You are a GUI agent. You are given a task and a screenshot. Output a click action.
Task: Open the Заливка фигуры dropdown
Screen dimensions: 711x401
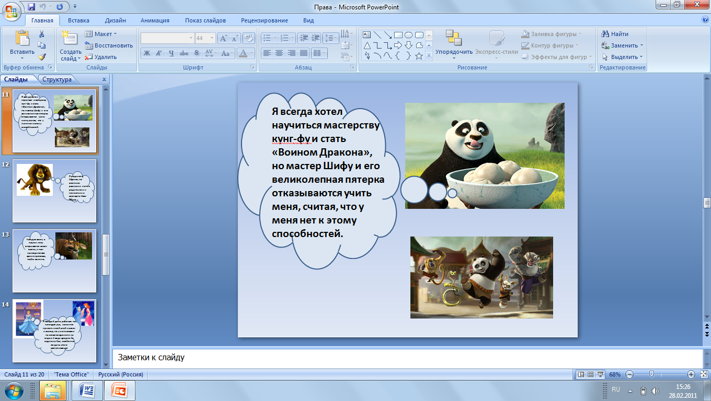(x=552, y=34)
